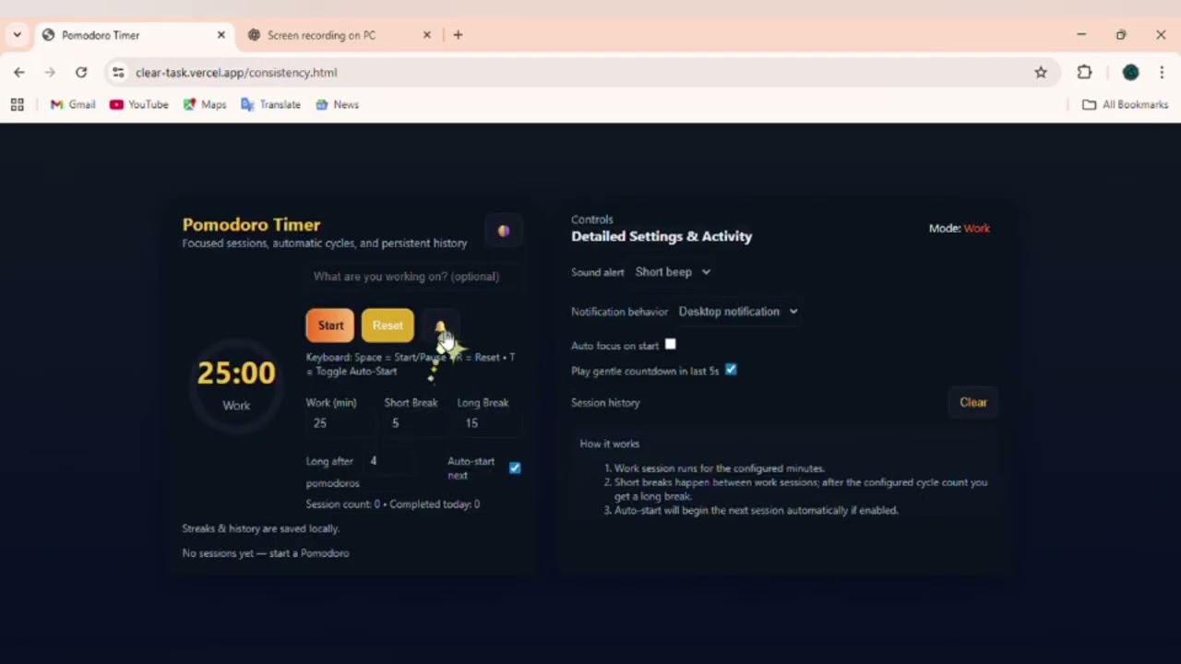1181x664 pixels.
Task: Switch to the Pomodoro Timer tab
Action: [x=133, y=35]
